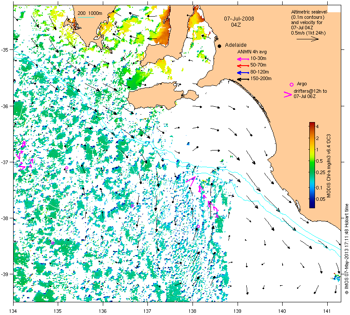
Task: Click the longitude axis label 135
Action: tap(58, 311)
